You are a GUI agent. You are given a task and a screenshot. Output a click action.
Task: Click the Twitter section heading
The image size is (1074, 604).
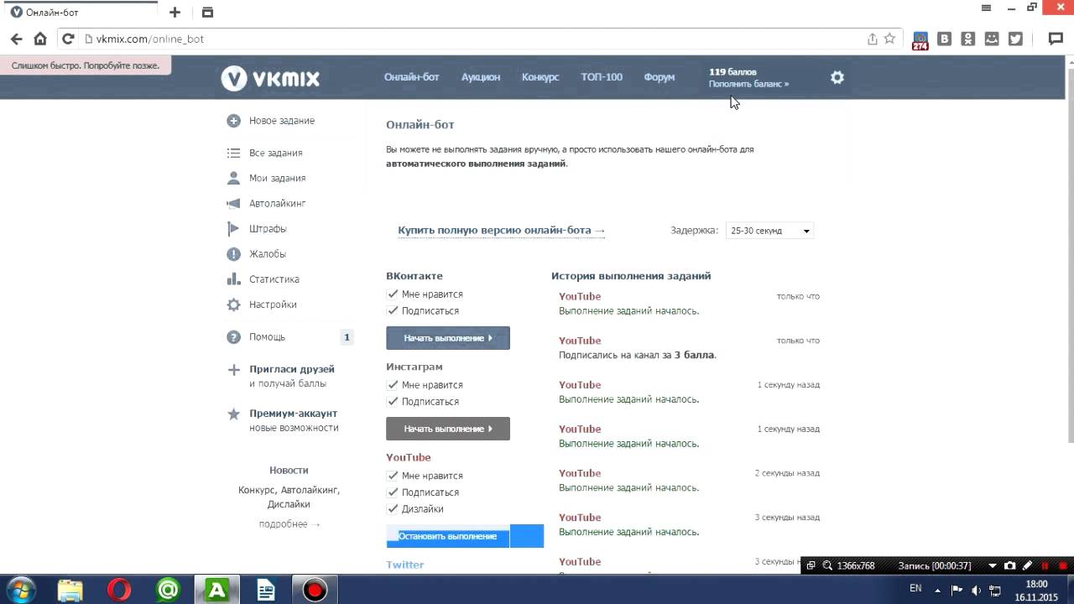tap(405, 565)
